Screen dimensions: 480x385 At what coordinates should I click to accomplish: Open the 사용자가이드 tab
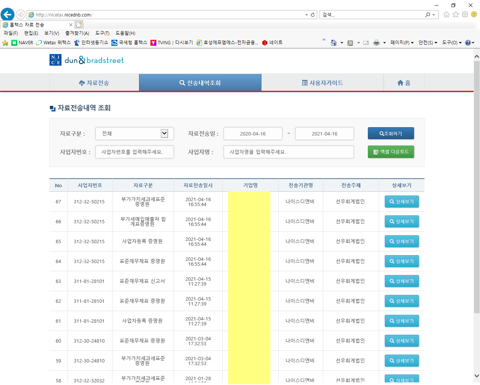(322, 83)
